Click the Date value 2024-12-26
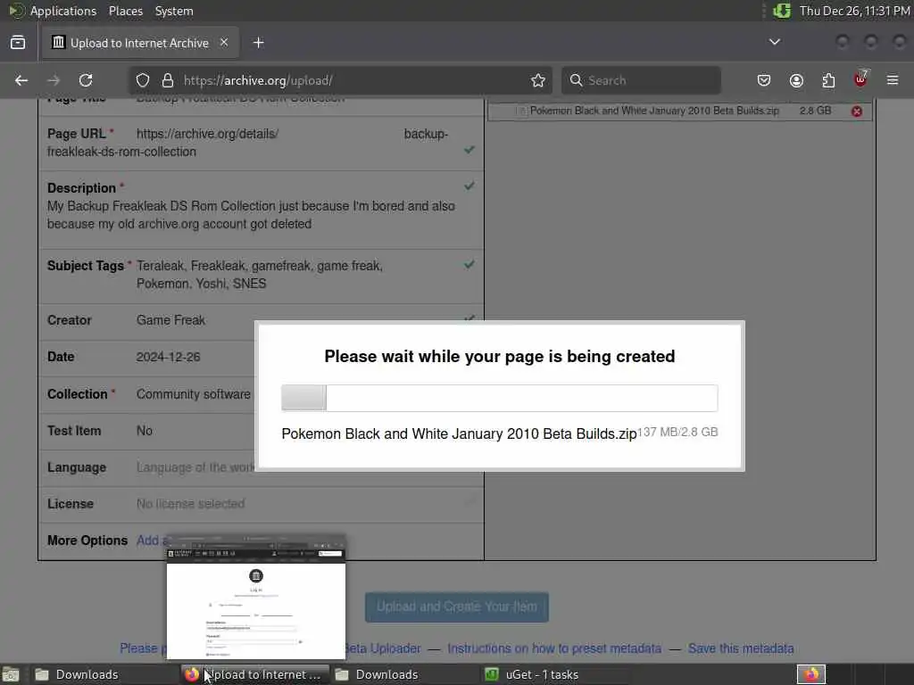Screen dimensions: 914x685 (x=169, y=357)
